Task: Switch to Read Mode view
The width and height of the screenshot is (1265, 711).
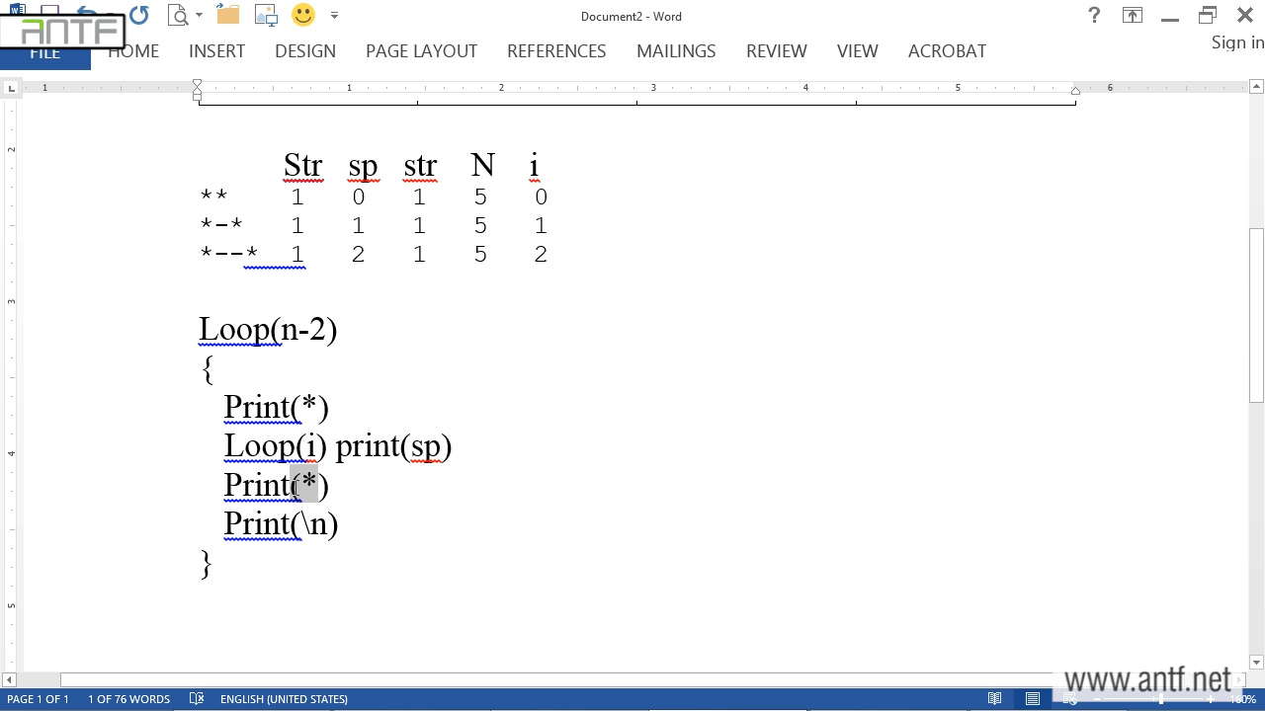Action: [995, 699]
